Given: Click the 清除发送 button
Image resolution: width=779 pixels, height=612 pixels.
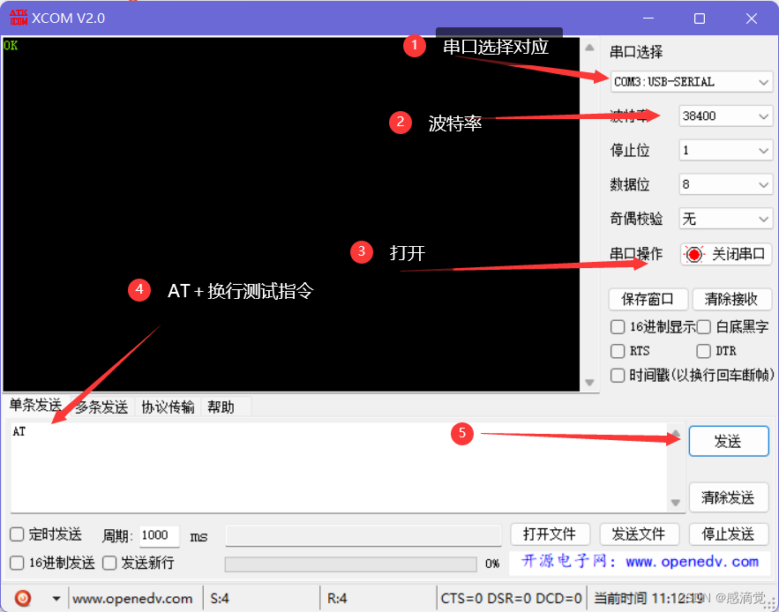Looking at the screenshot, I should click(729, 496).
